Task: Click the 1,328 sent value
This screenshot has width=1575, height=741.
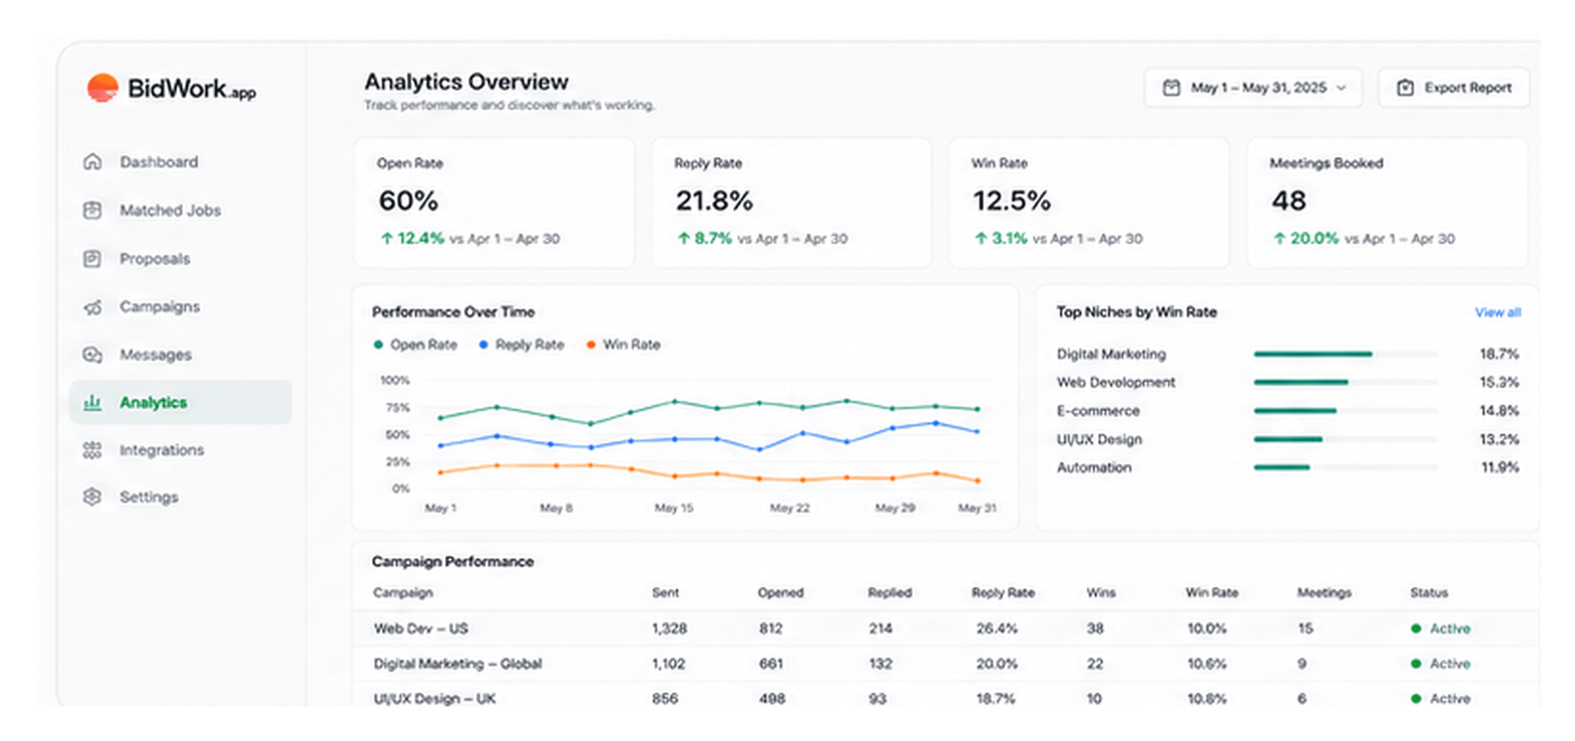Action: click(669, 629)
